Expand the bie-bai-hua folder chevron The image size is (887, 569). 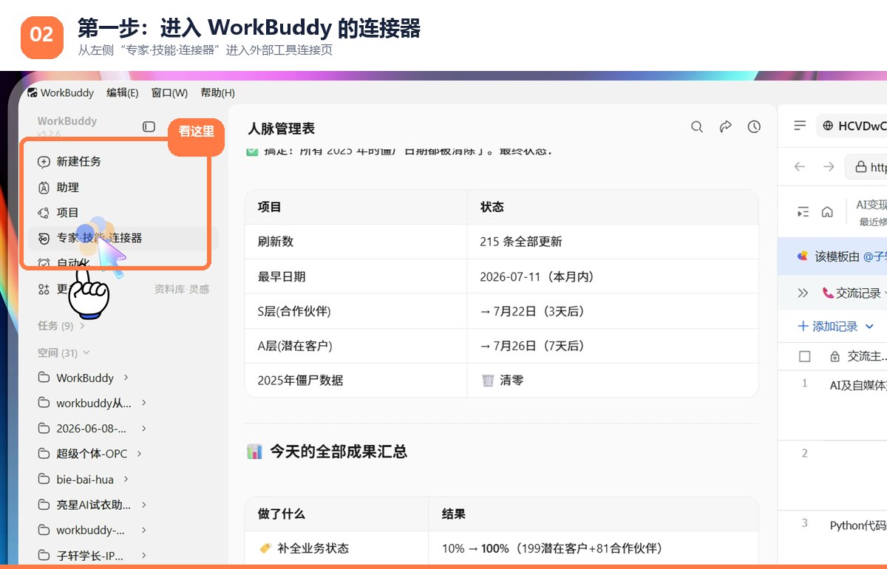click(126, 480)
